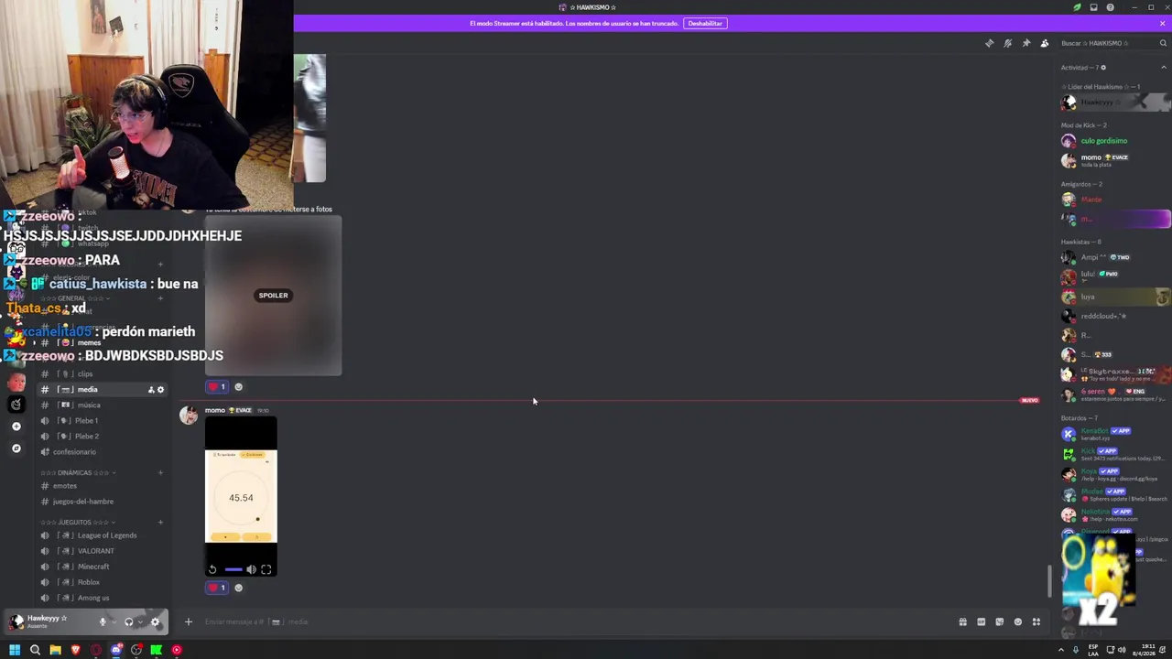Screen dimensions: 1172x659
Task: Add reaction icon under momo's video
Action: pyautogui.click(x=239, y=588)
